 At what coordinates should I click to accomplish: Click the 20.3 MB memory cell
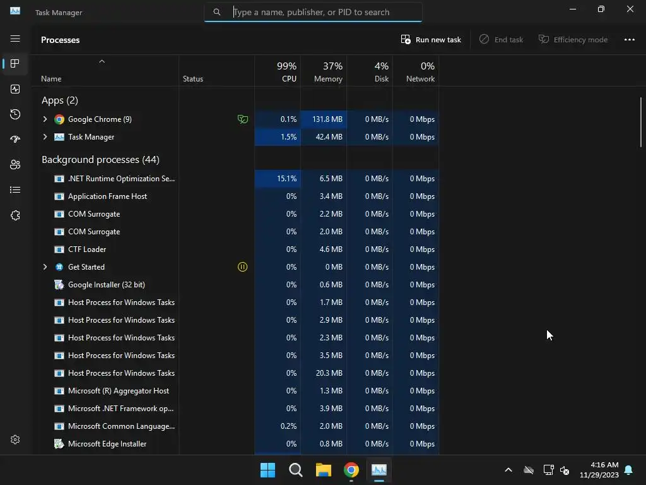324,373
